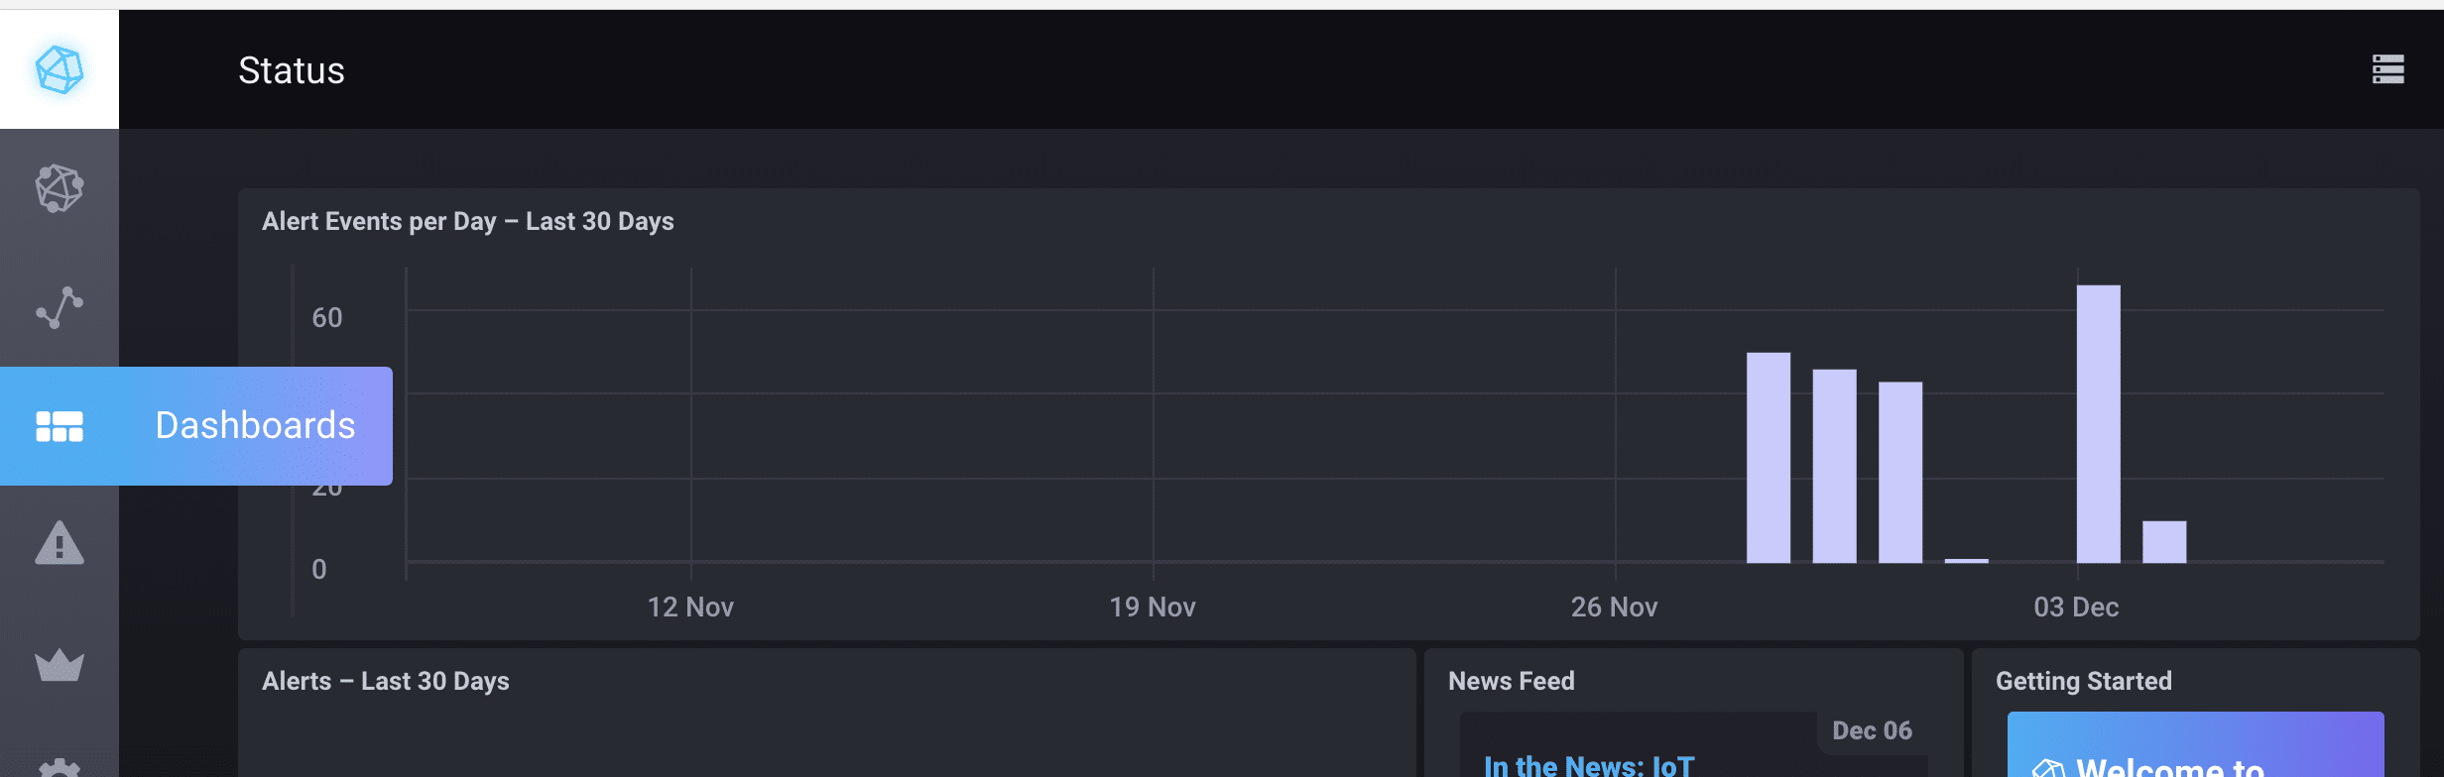
Task: Click the Status page title
Action: [x=292, y=70]
